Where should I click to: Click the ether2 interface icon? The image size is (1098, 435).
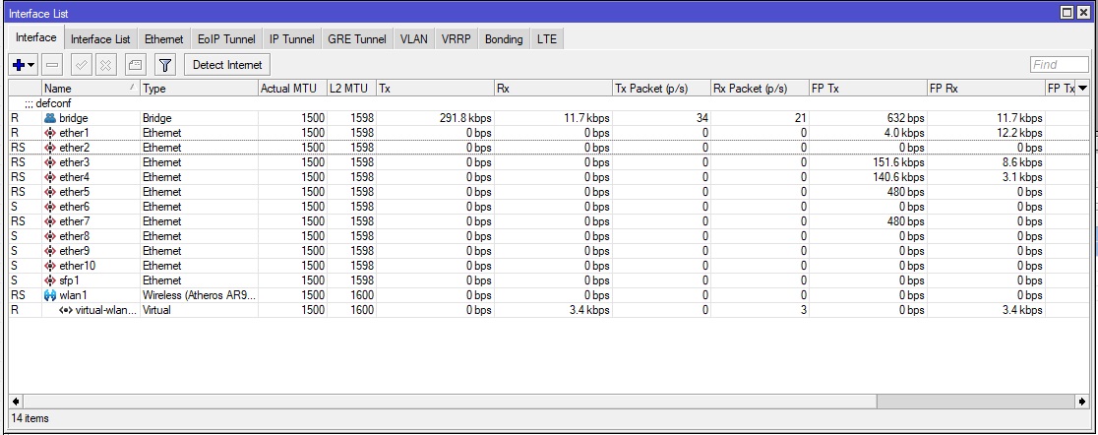pos(50,148)
